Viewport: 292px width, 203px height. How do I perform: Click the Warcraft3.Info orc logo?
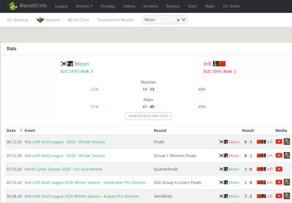click(12, 6)
